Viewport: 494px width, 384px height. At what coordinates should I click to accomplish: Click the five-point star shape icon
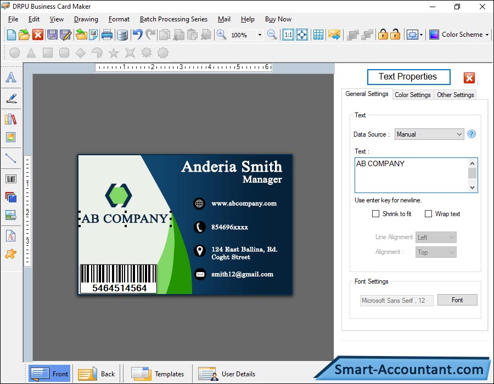click(x=114, y=53)
